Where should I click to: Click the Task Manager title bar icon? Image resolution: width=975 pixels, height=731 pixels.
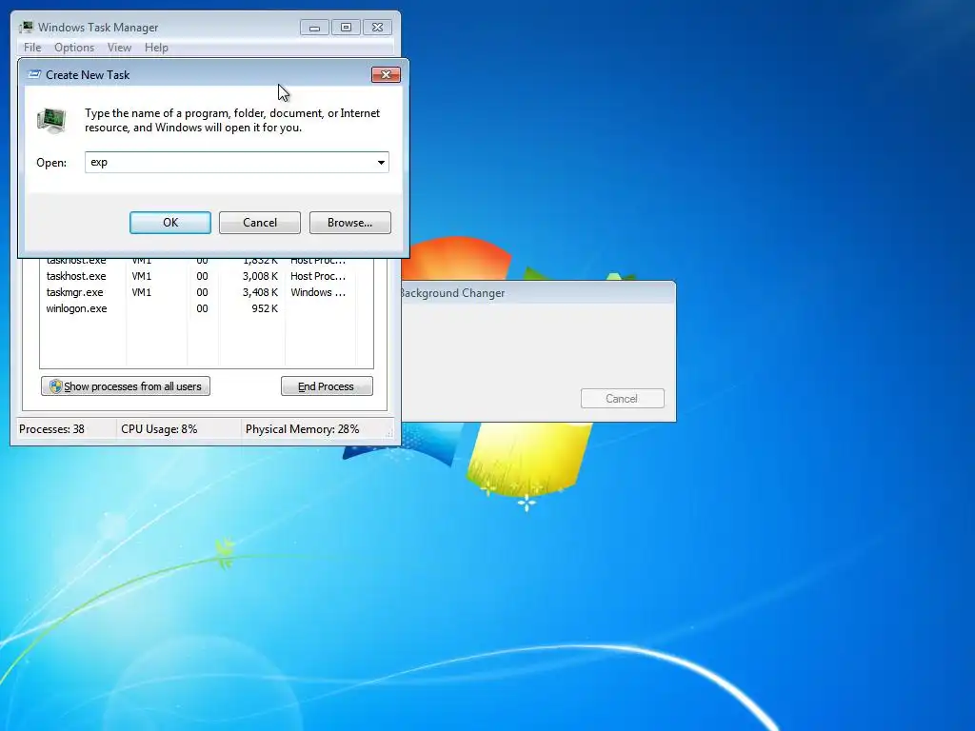(x=26, y=28)
